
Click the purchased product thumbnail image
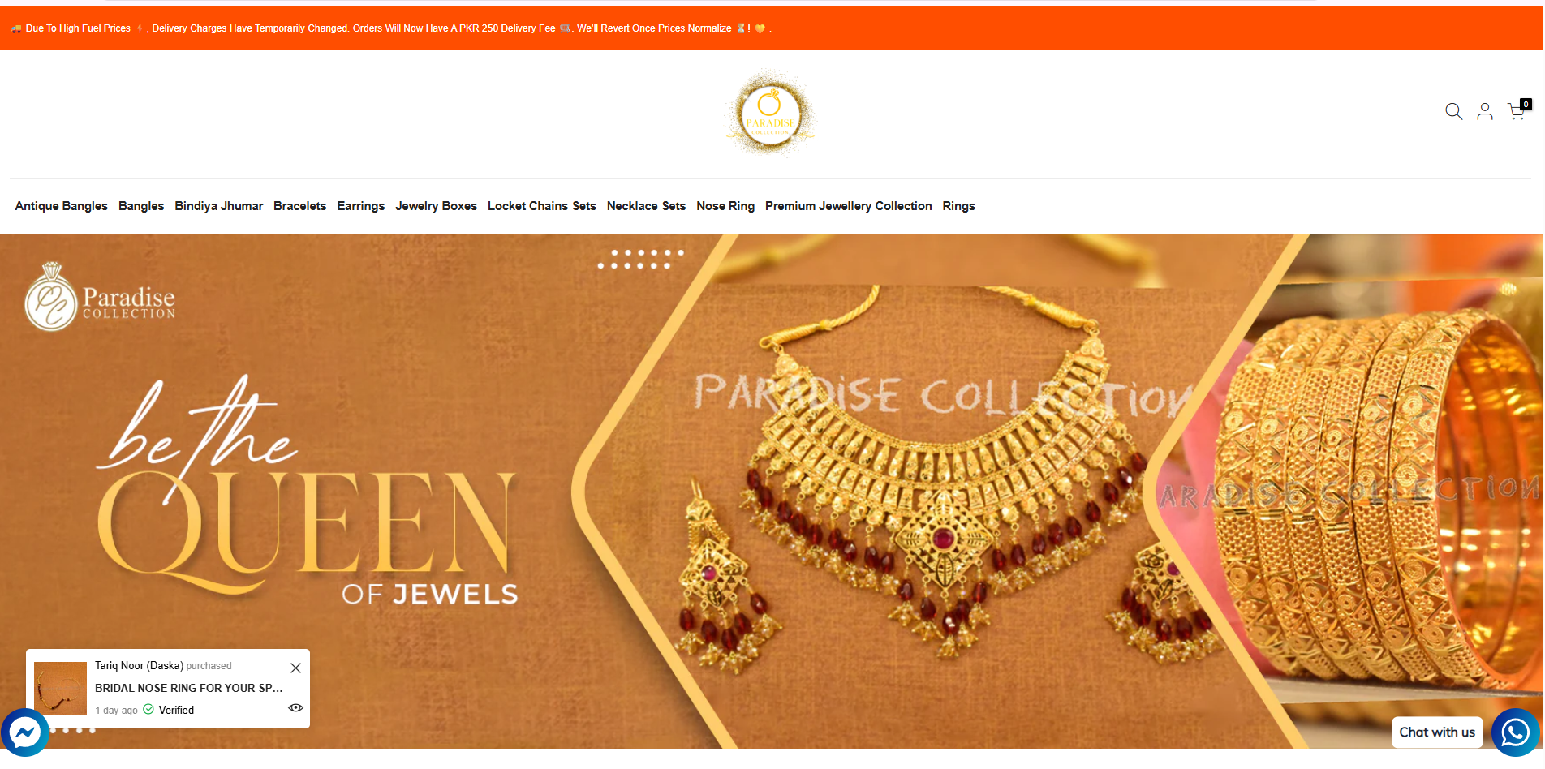click(x=60, y=688)
